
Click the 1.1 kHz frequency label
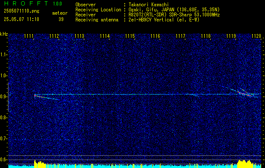point(4,55)
